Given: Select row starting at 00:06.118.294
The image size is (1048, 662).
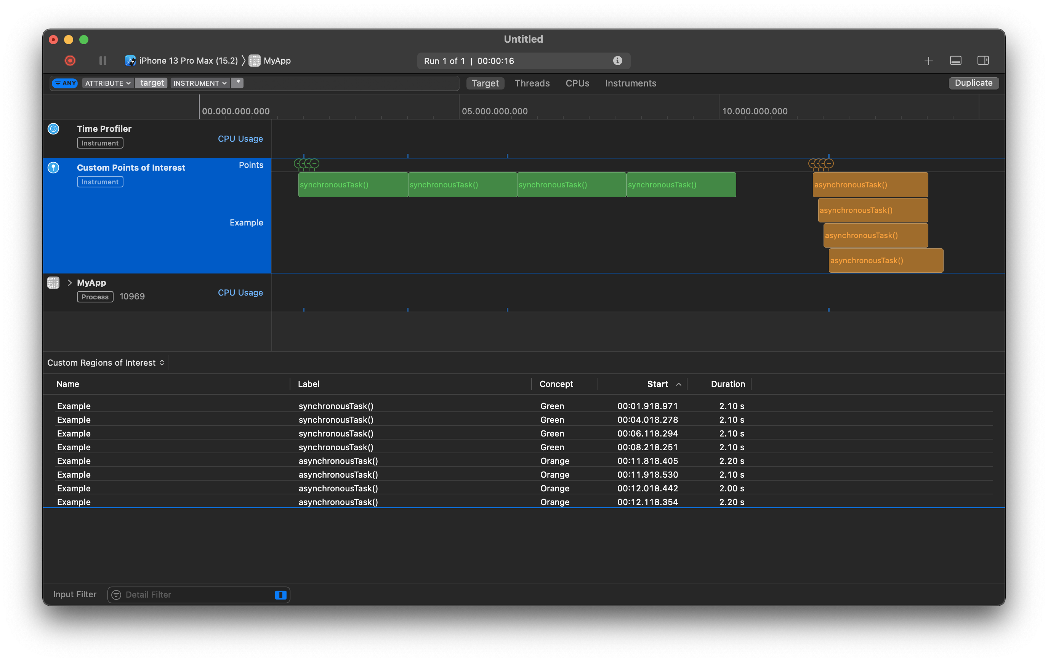Looking at the screenshot, I should (x=524, y=433).
